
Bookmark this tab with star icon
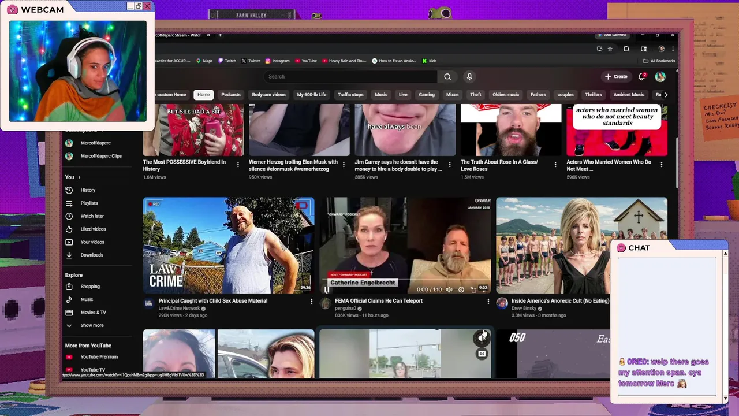(x=610, y=49)
